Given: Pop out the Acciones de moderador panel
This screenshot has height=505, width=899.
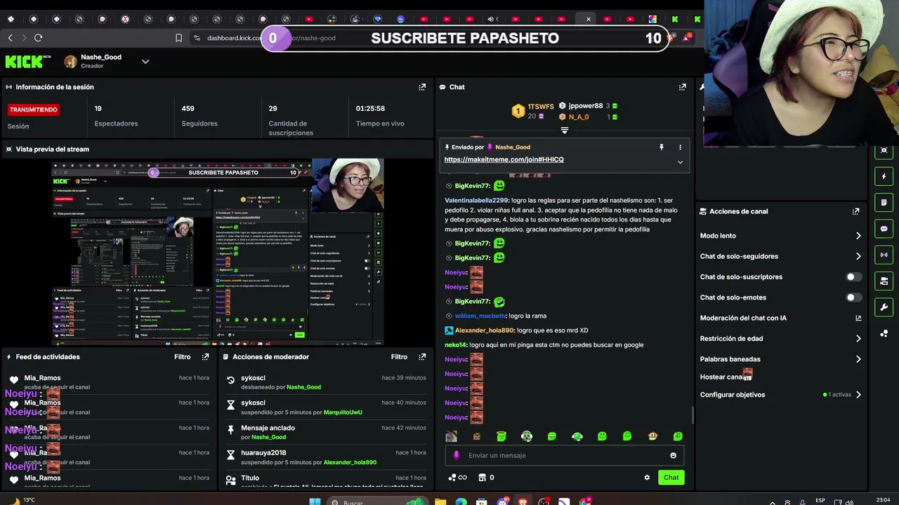Looking at the screenshot, I should pos(422,357).
